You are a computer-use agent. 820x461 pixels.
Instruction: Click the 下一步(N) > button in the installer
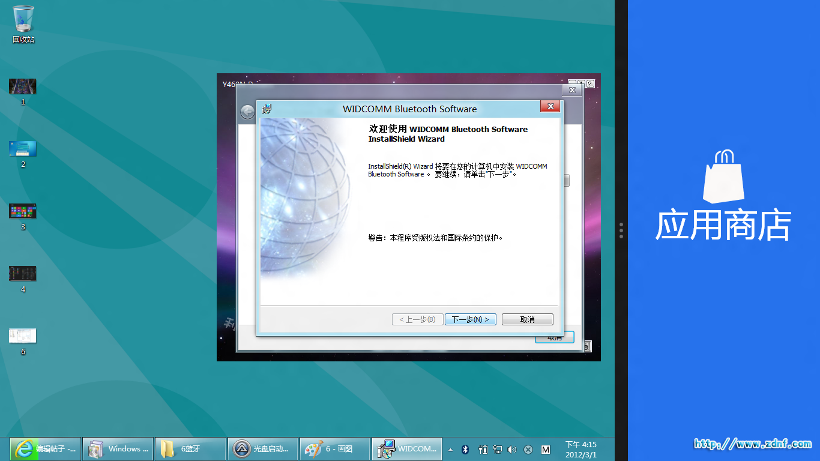point(471,319)
